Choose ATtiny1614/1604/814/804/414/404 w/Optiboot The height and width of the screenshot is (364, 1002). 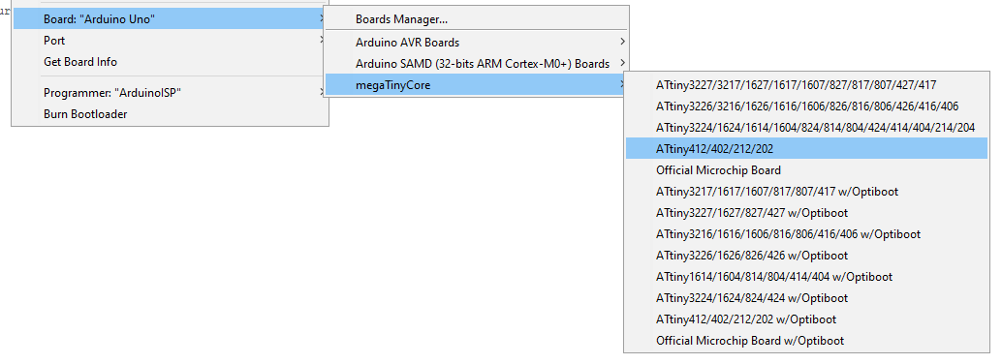tap(806, 277)
